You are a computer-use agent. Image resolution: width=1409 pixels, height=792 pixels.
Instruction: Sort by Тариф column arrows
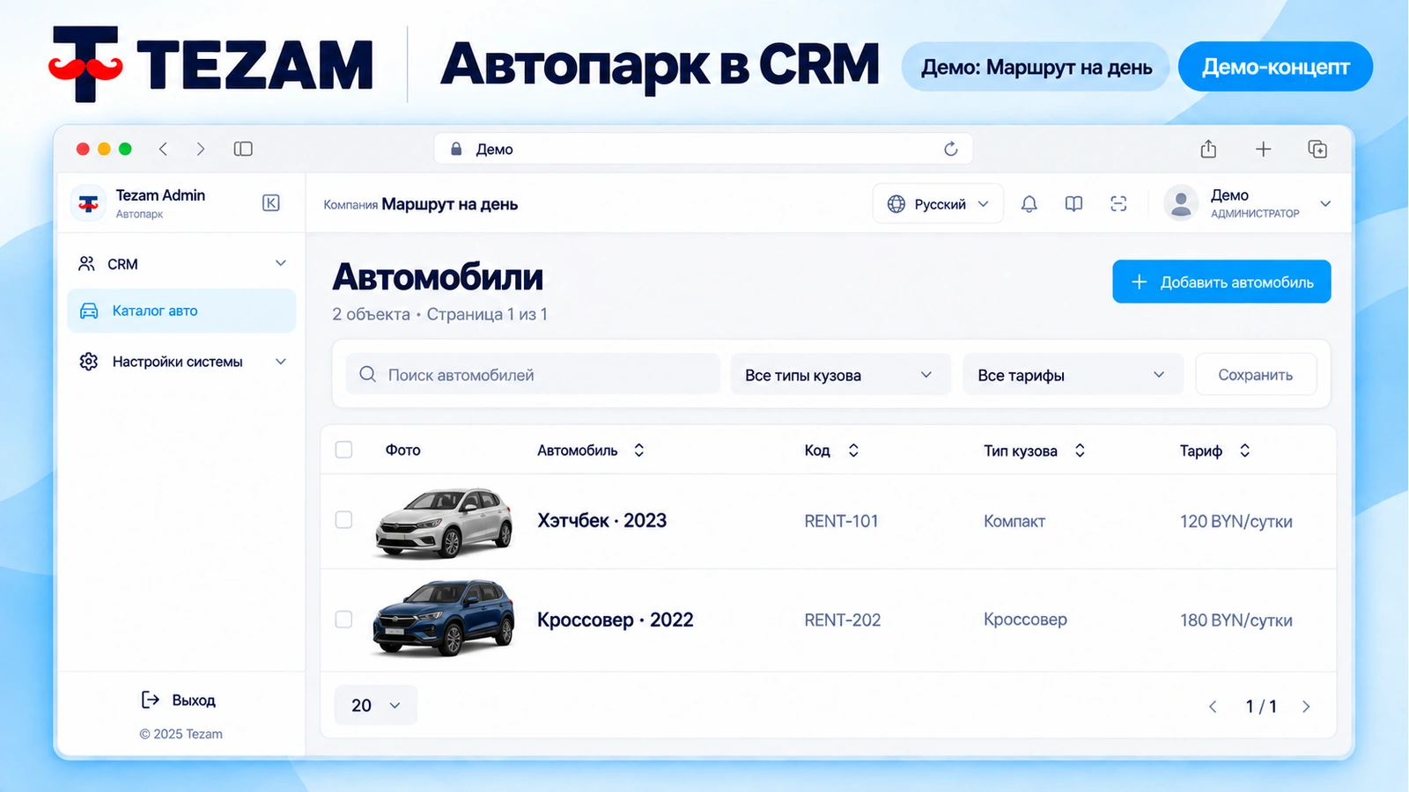[1244, 450]
